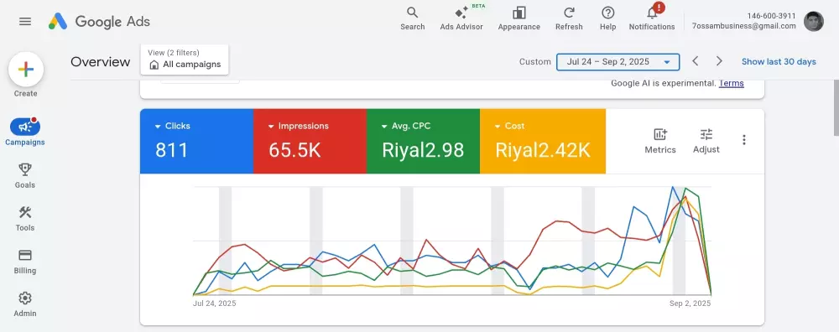This screenshot has height=332, width=839.
Task: Click the Create plus button
Action: [x=26, y=70]
